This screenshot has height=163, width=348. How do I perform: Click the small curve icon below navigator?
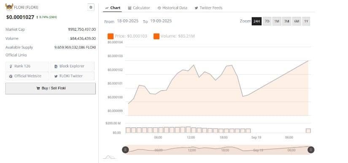pyautogui.click(x=110, y=157)
